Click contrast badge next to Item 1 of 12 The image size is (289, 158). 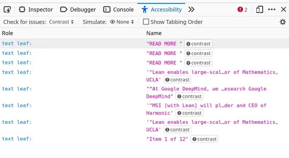coord(204,139)
